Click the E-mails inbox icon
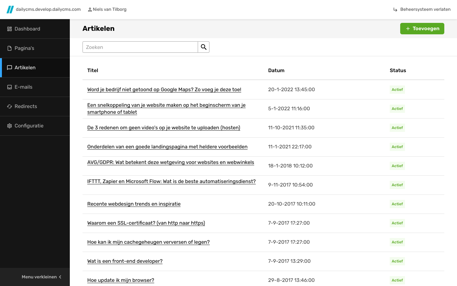The image size is (457, 286). [10, 87]
